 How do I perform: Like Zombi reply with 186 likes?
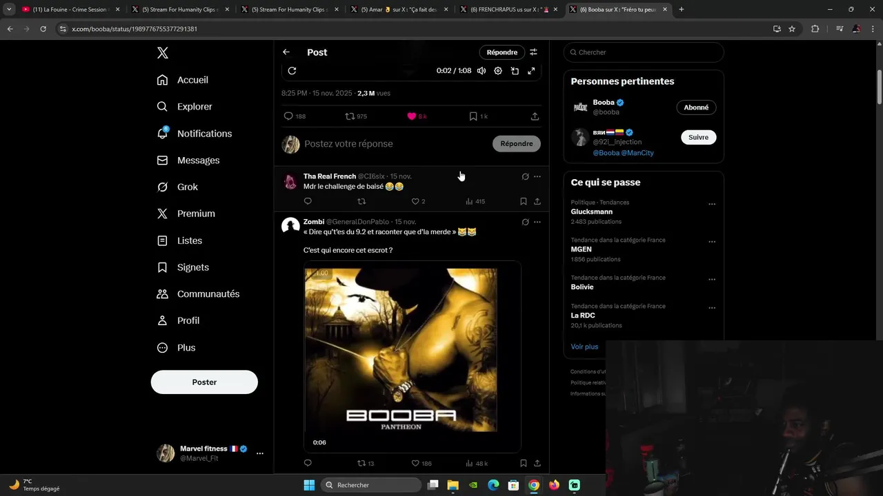click(x=421, y=464)
